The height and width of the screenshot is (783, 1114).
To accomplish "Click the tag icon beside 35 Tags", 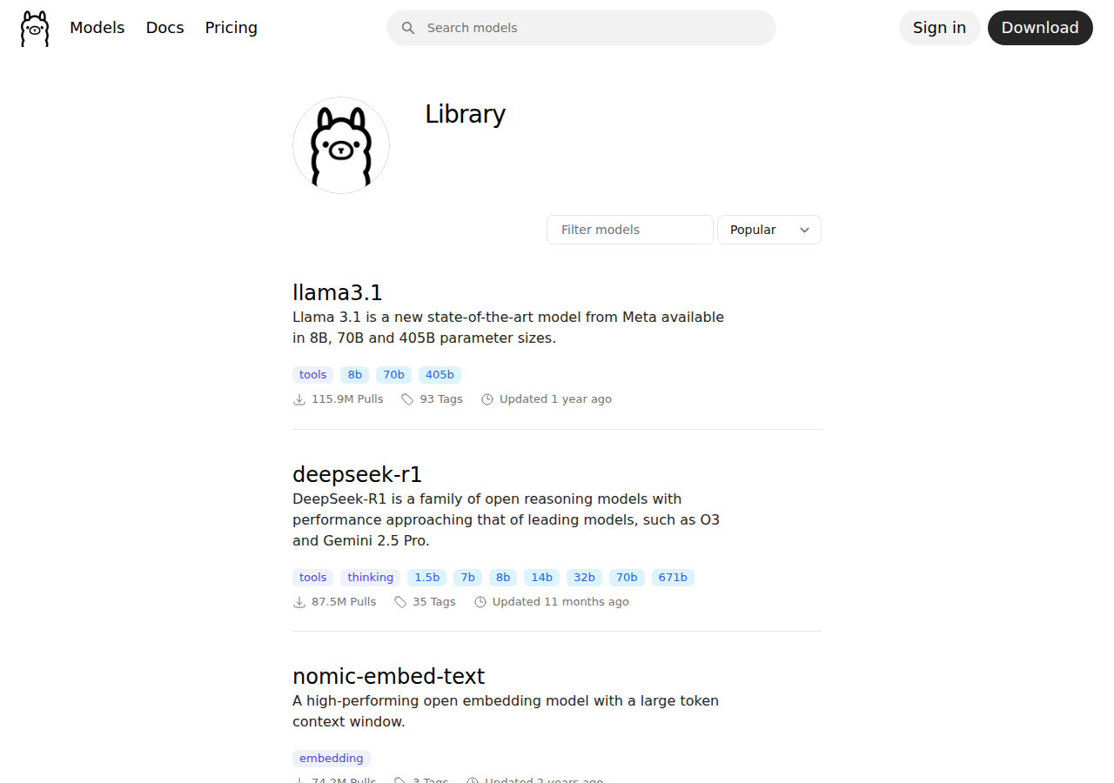I will pyautogui.click(x=400, y=602).
